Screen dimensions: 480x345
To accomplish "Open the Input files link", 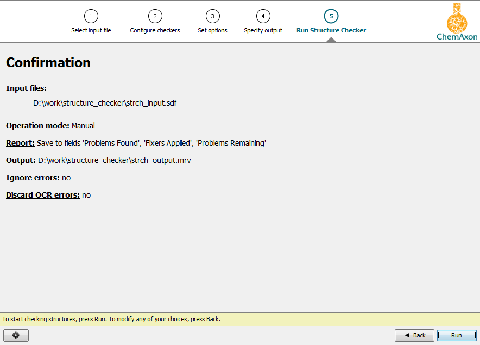I will (x=26, y=88).
